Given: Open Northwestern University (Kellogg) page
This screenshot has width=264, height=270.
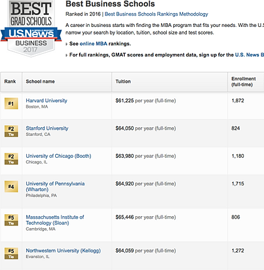Looking at the screenshot, I should point(63,251).
